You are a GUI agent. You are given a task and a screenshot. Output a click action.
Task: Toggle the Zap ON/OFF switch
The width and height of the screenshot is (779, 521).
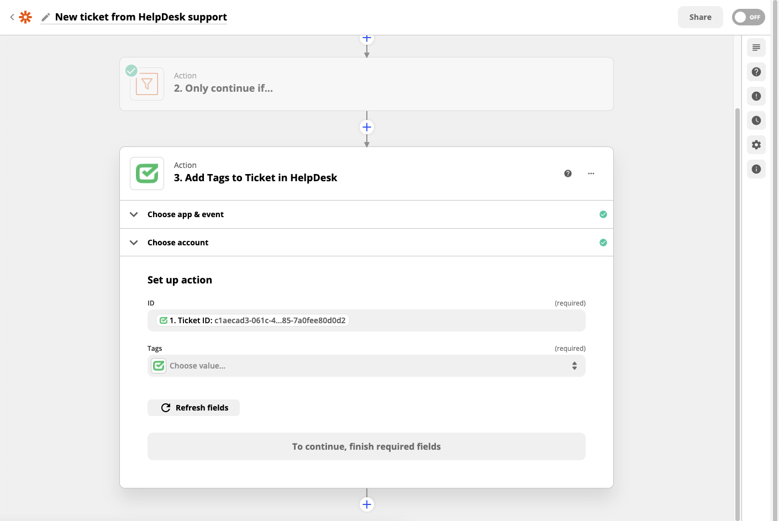pos(748,17)
